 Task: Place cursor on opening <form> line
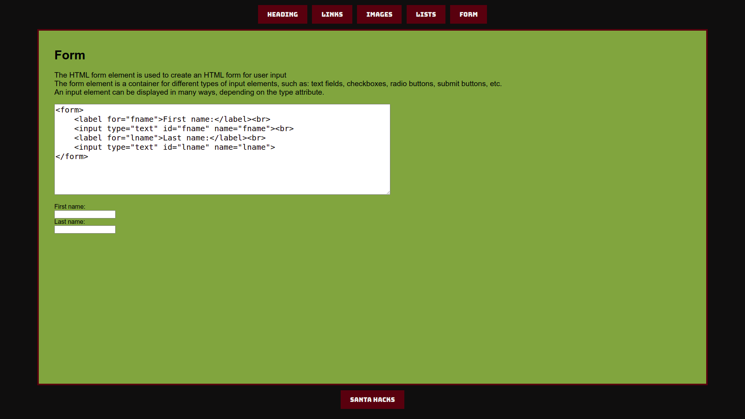point(70,110)
